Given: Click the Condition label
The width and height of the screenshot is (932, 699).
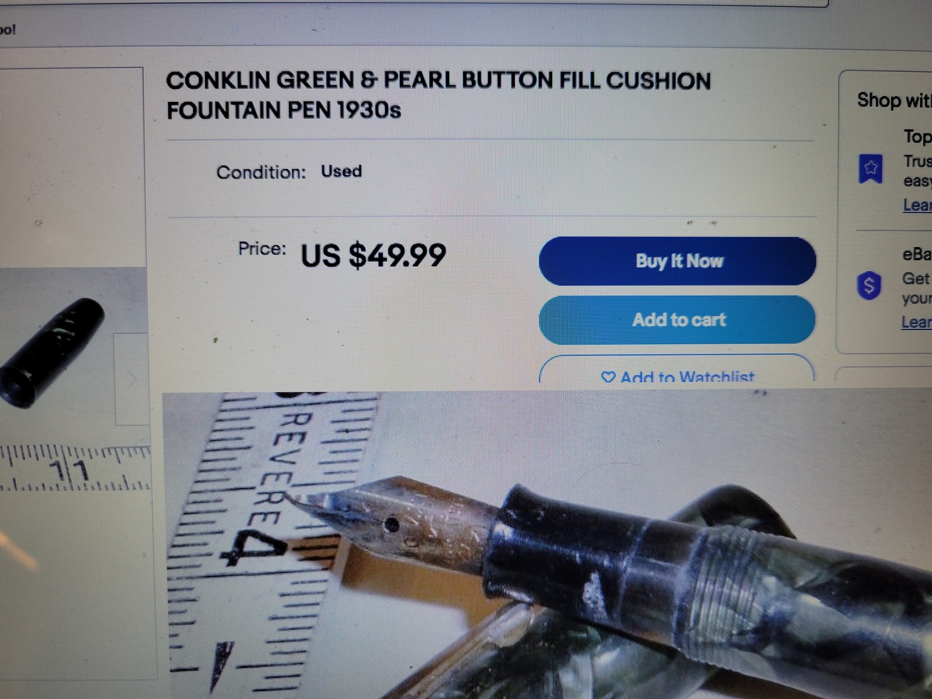Looking at the screenshot, I should pos(261,172).
